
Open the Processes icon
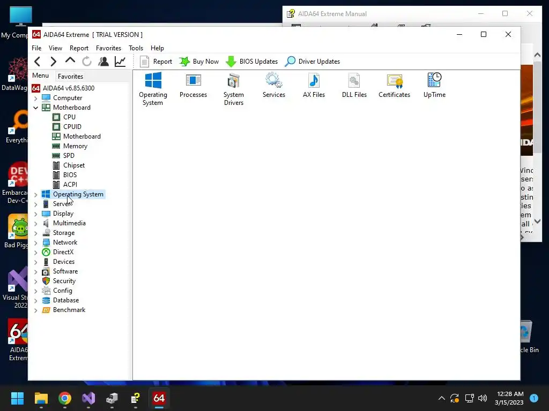click(193, 86)
